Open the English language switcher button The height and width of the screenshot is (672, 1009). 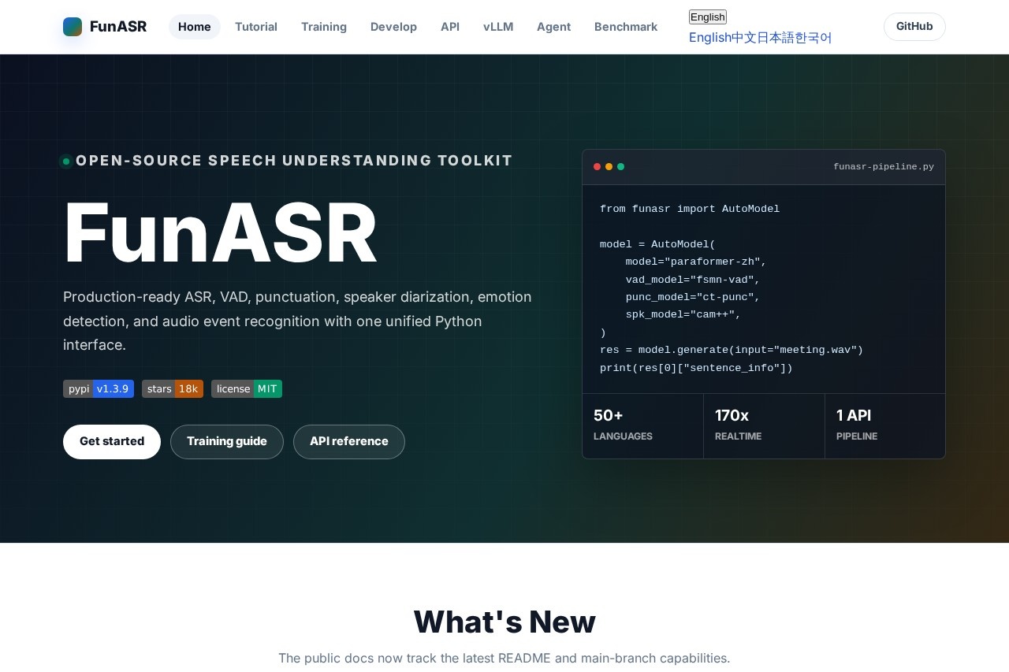pyautogui.click(x=708, y=17)
